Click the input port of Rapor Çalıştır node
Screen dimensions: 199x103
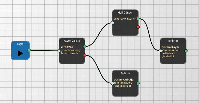(59, 51)
